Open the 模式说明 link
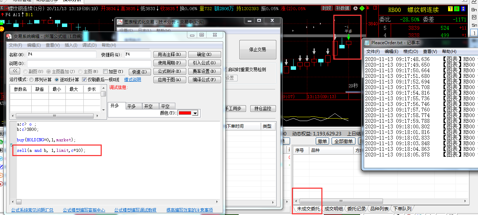This screenshot has width=478, height=215. pos(133,80)
